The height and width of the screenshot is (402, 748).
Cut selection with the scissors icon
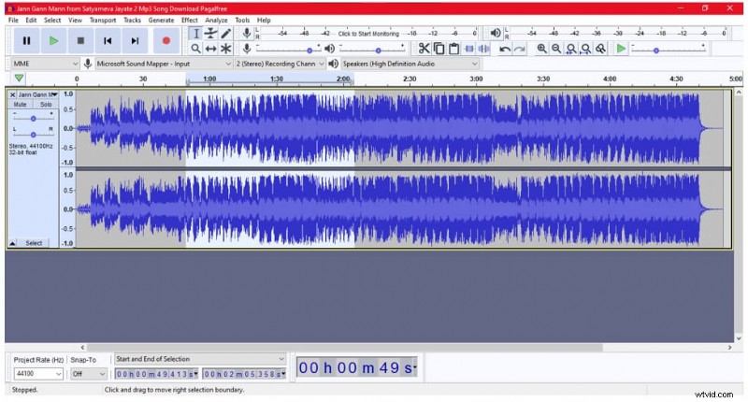click(424, 49)
